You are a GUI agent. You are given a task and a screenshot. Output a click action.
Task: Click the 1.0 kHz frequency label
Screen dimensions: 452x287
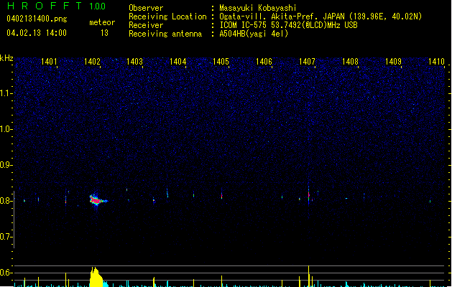coord(6,129)
